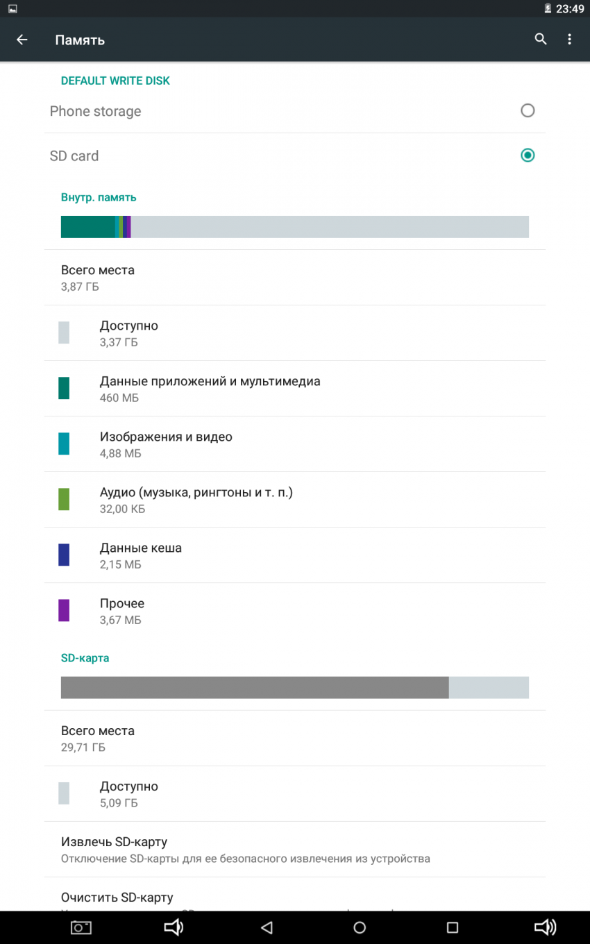Tap the back arrow in the header

pyautogui.click(x=22, y=40)
